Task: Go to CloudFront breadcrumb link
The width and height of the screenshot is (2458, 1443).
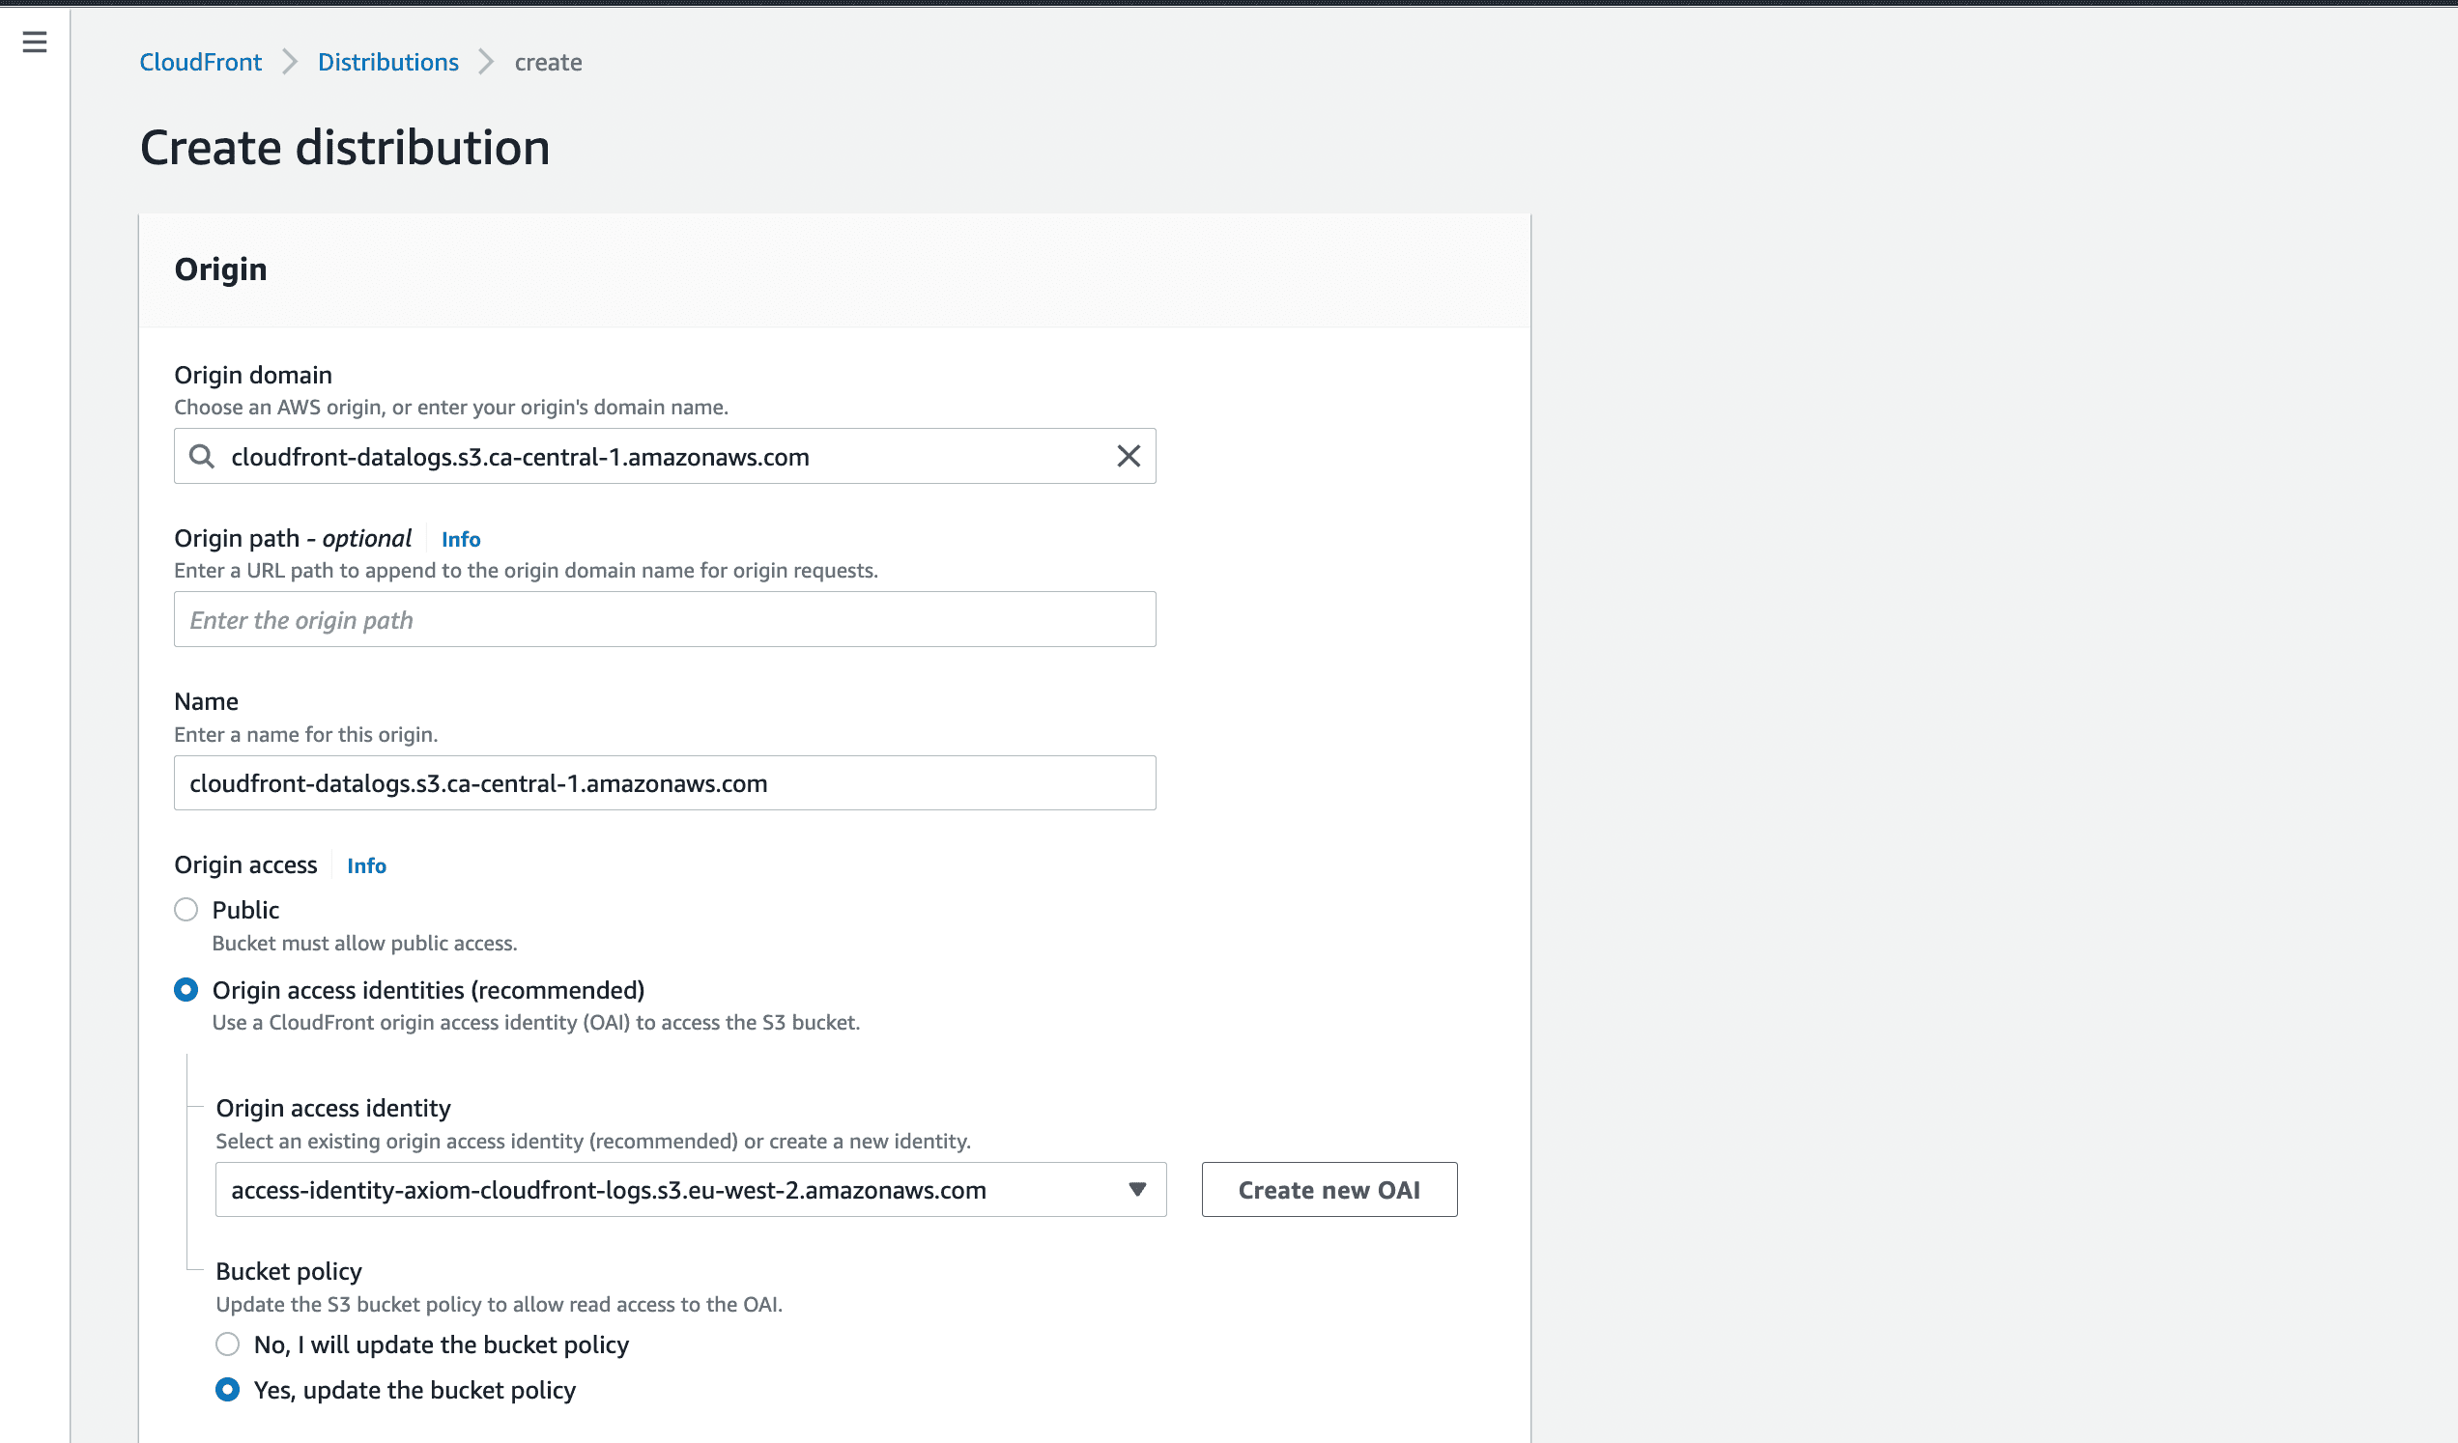Action: pyautogui.click(x=200, y=63)
